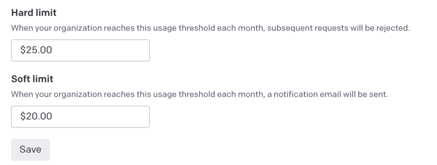Screen dimensions: 437x165
Task: Click the $20.00 value text
Action: click(36, 116)
